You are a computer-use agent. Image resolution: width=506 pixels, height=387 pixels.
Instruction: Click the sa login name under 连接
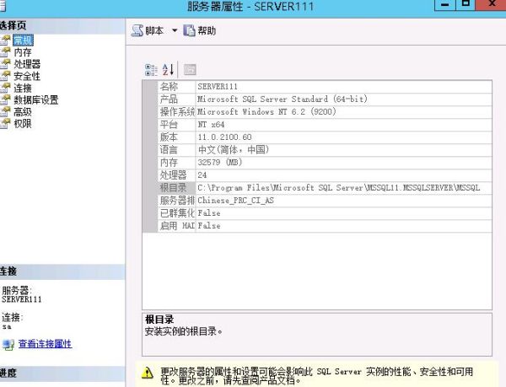(7, 327)
